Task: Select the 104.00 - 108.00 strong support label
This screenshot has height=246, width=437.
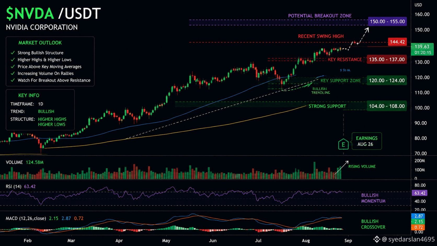Action: [x=387, y=106]
